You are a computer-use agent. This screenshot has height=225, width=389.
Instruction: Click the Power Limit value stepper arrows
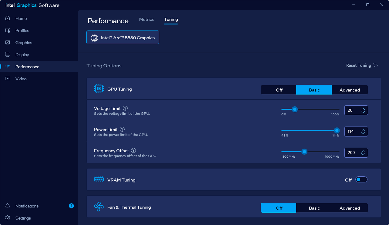(x=363, y=132)
